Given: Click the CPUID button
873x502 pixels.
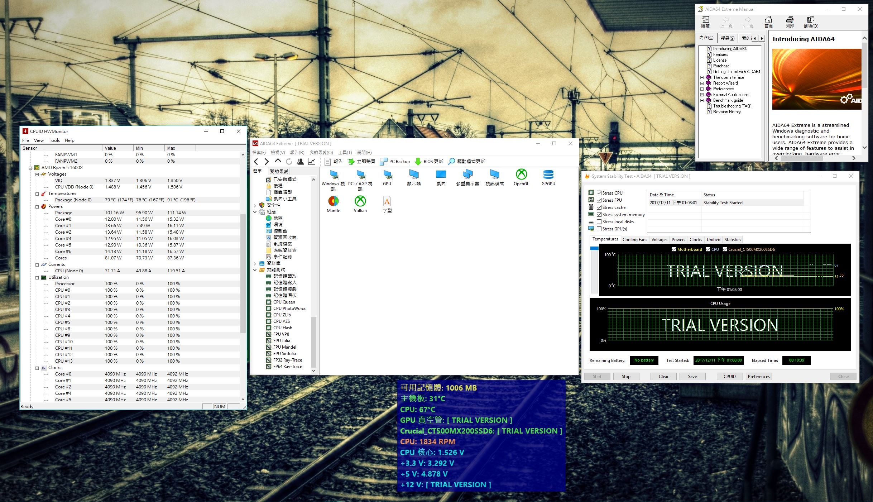Looking at the screenshot, I should pos(729,377).
